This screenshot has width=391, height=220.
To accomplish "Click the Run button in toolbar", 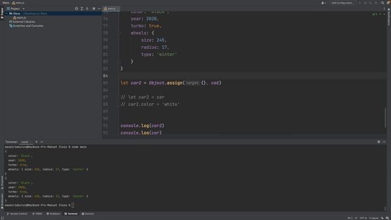I will (360, 2).
